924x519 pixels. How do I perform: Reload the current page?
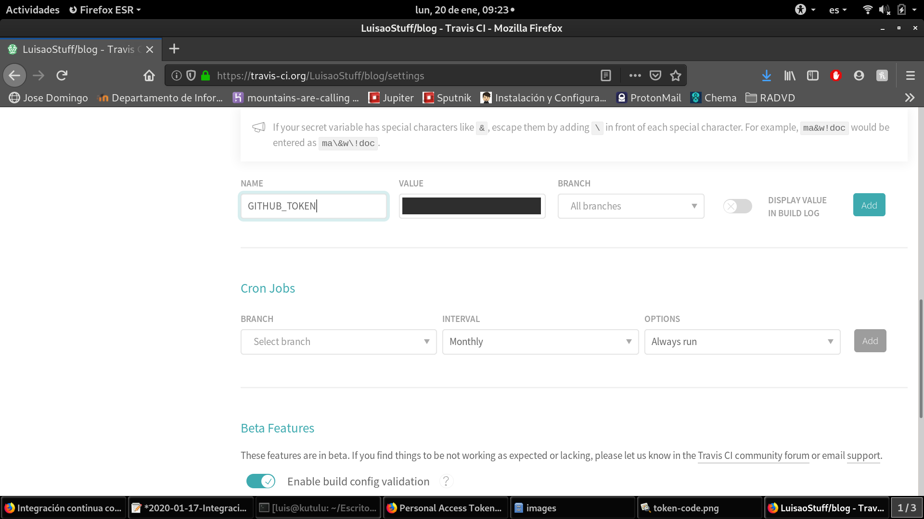62,75
